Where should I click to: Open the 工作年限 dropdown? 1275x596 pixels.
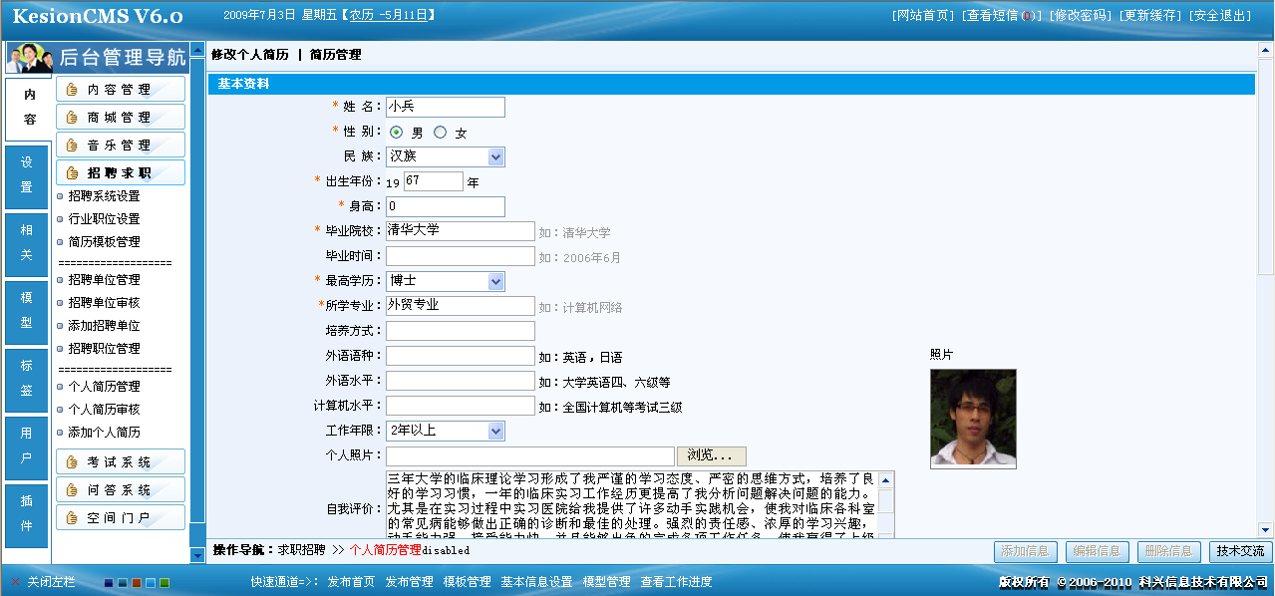(x=446, y=431)
